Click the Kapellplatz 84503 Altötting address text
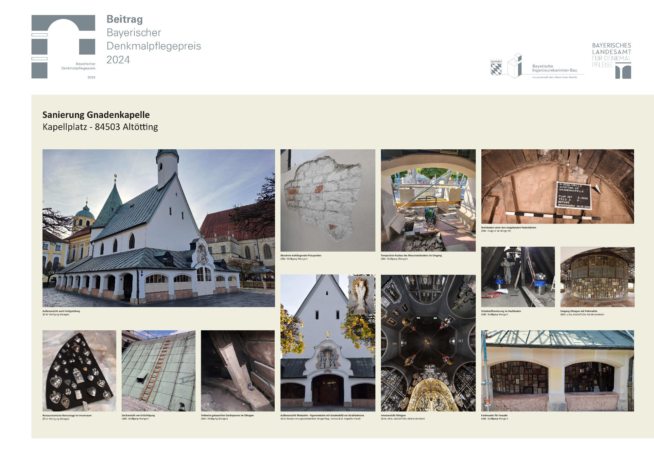654x462 pixels. (x=100, y=127)
